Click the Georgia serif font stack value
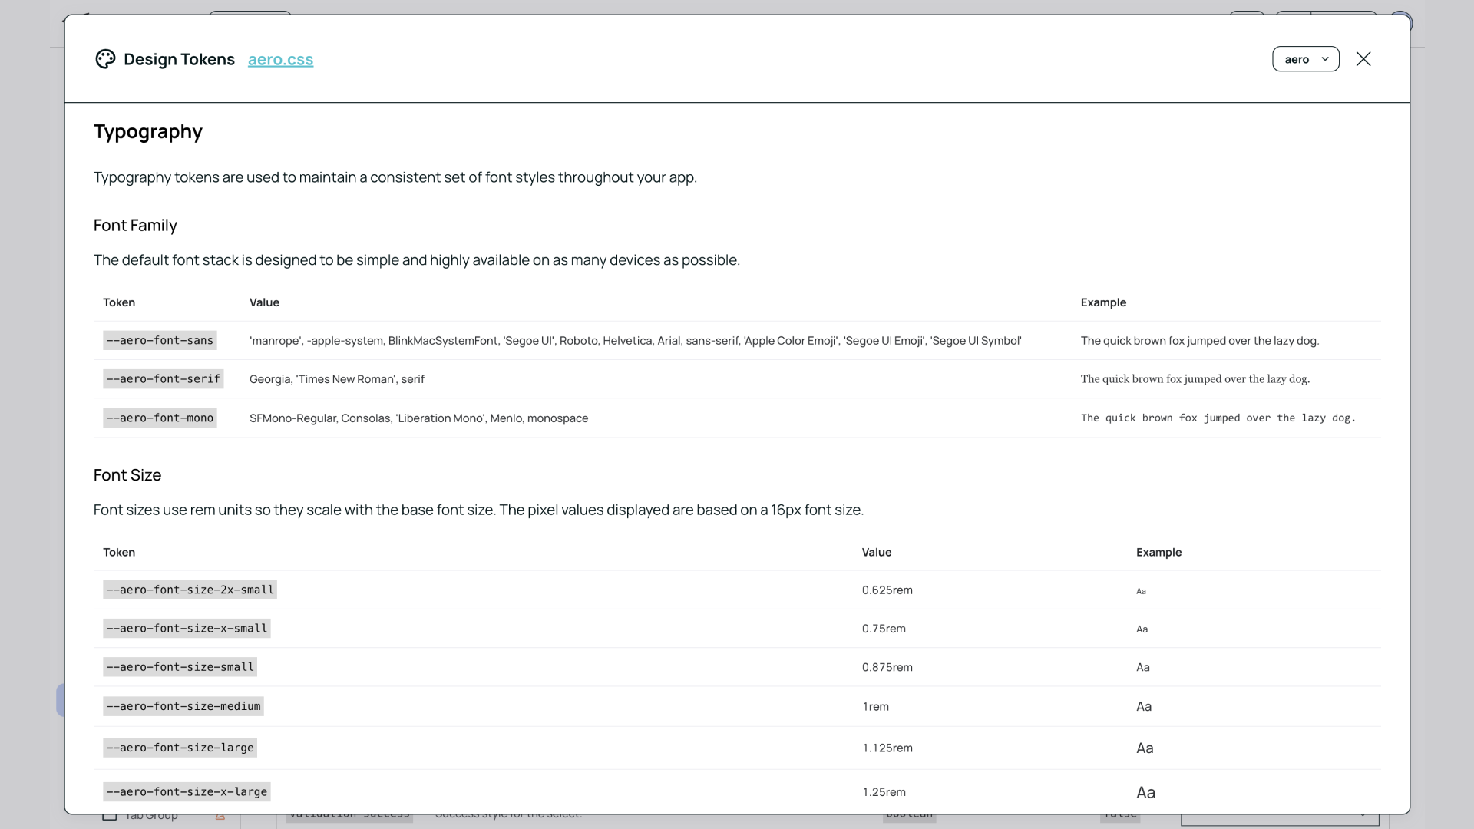The width and height of the screenshot is (1474, 829). point(336,379)
